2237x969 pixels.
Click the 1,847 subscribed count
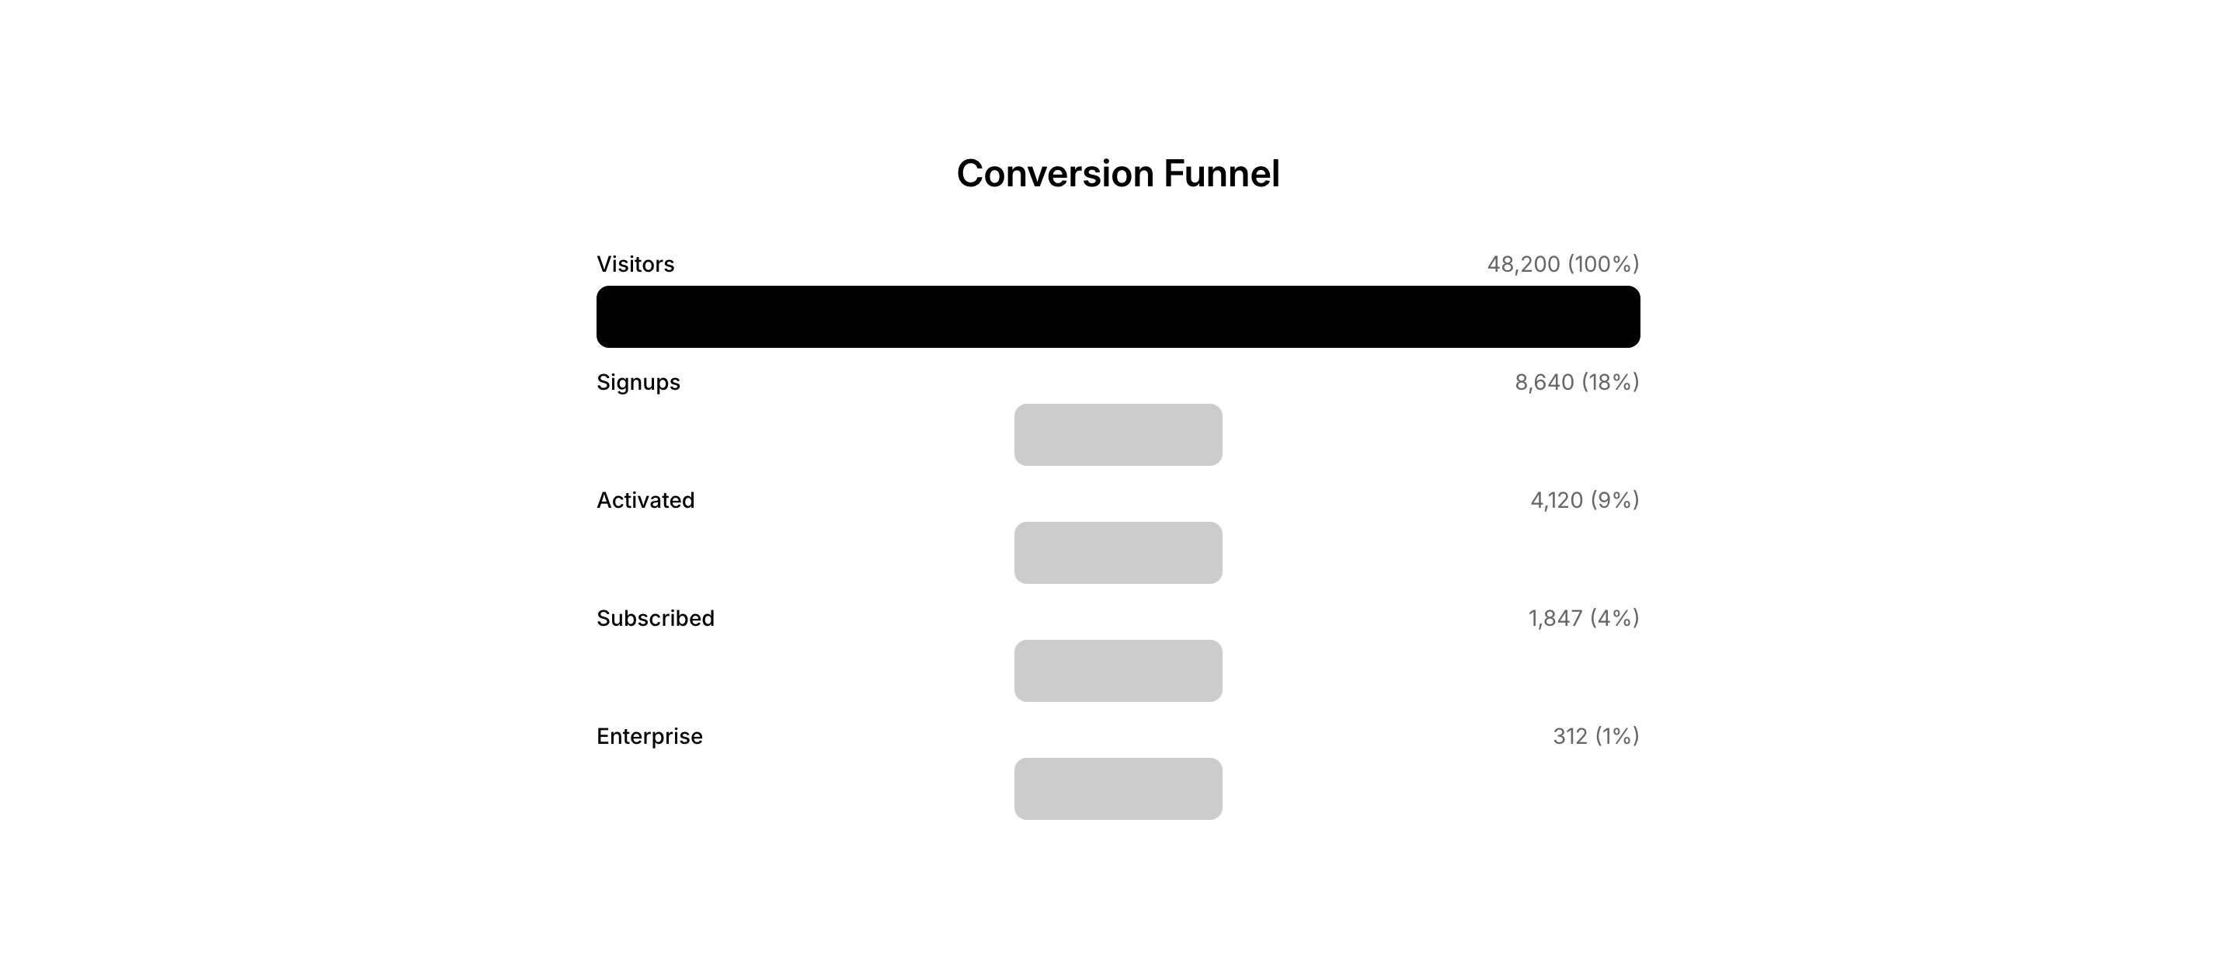coord(1554,618)
